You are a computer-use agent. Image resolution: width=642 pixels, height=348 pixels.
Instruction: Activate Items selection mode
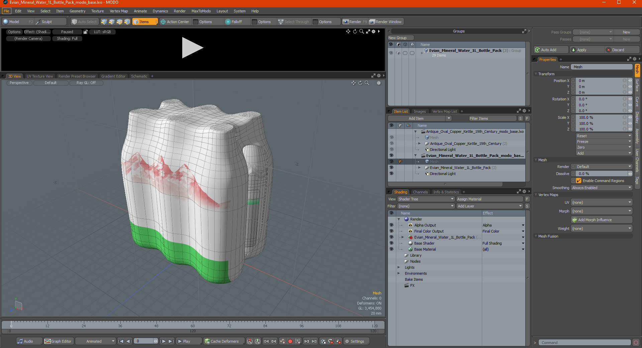pos(145,22)
